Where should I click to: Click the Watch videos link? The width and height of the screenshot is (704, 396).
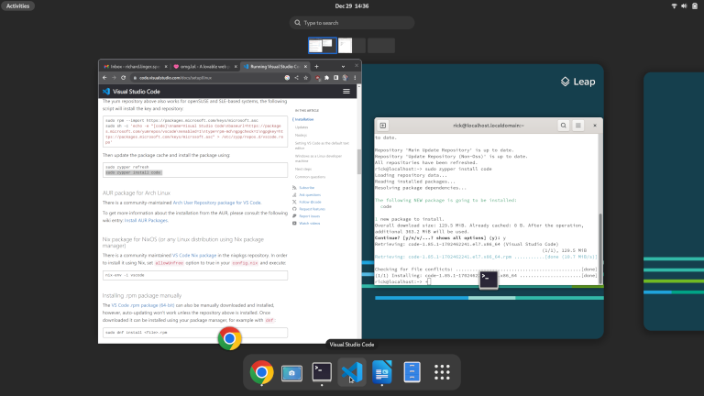click(x=309, y=223)
